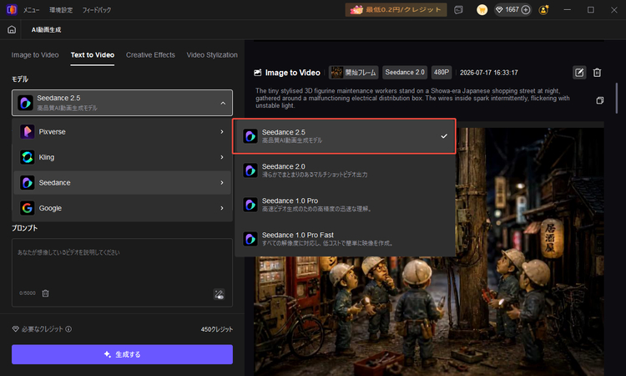Choose Seedance 1.0 Pro model option
626x376 pixels.
pos(345,205)
